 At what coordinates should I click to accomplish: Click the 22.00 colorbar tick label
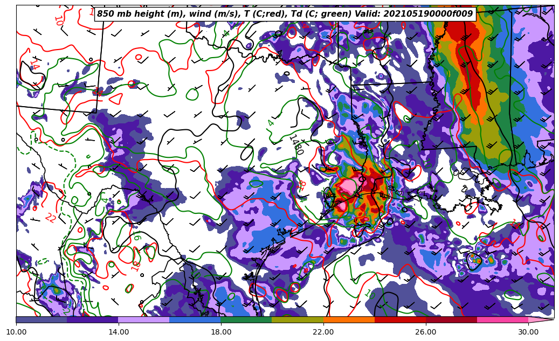point(323,332)
